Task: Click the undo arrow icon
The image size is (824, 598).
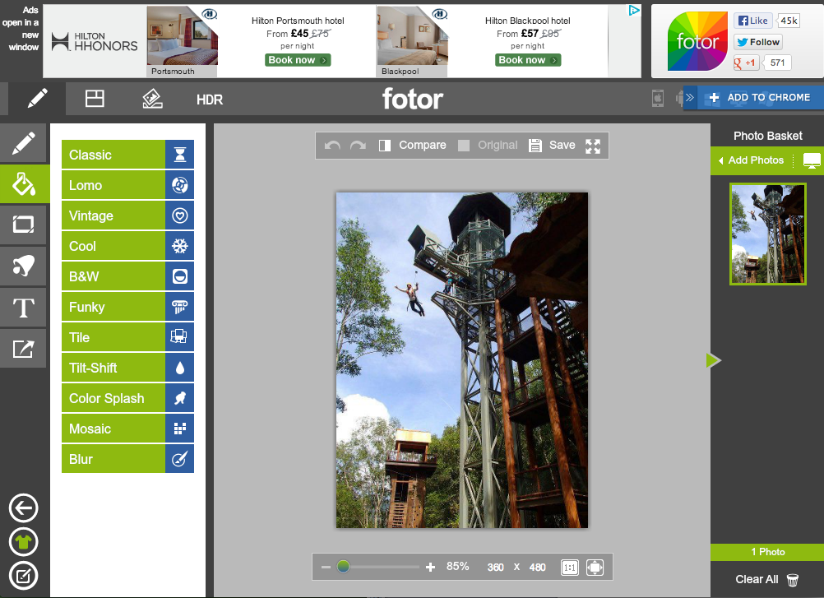Action: (332, 146)
